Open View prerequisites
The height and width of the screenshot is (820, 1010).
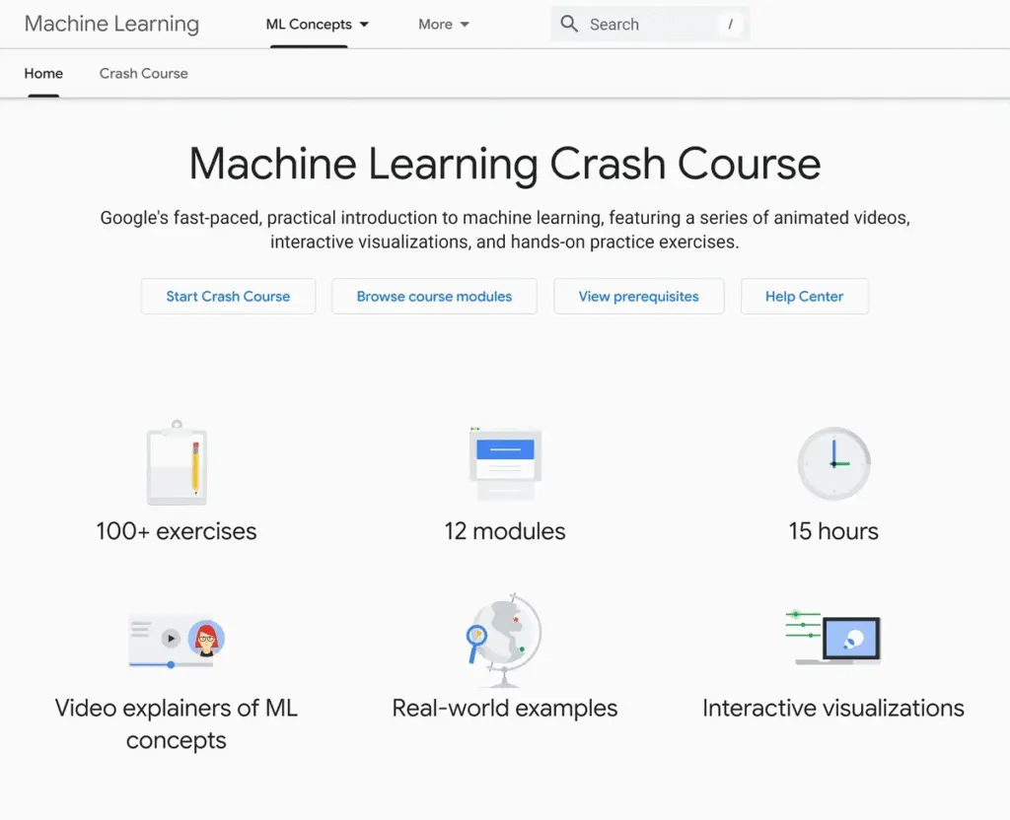pyautogui.click(x=638, y=296)
